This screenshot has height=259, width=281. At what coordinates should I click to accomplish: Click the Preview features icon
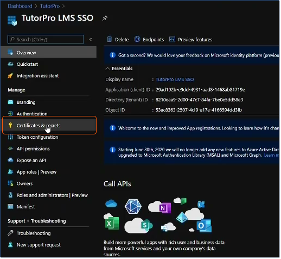click(x=172, y=39)
